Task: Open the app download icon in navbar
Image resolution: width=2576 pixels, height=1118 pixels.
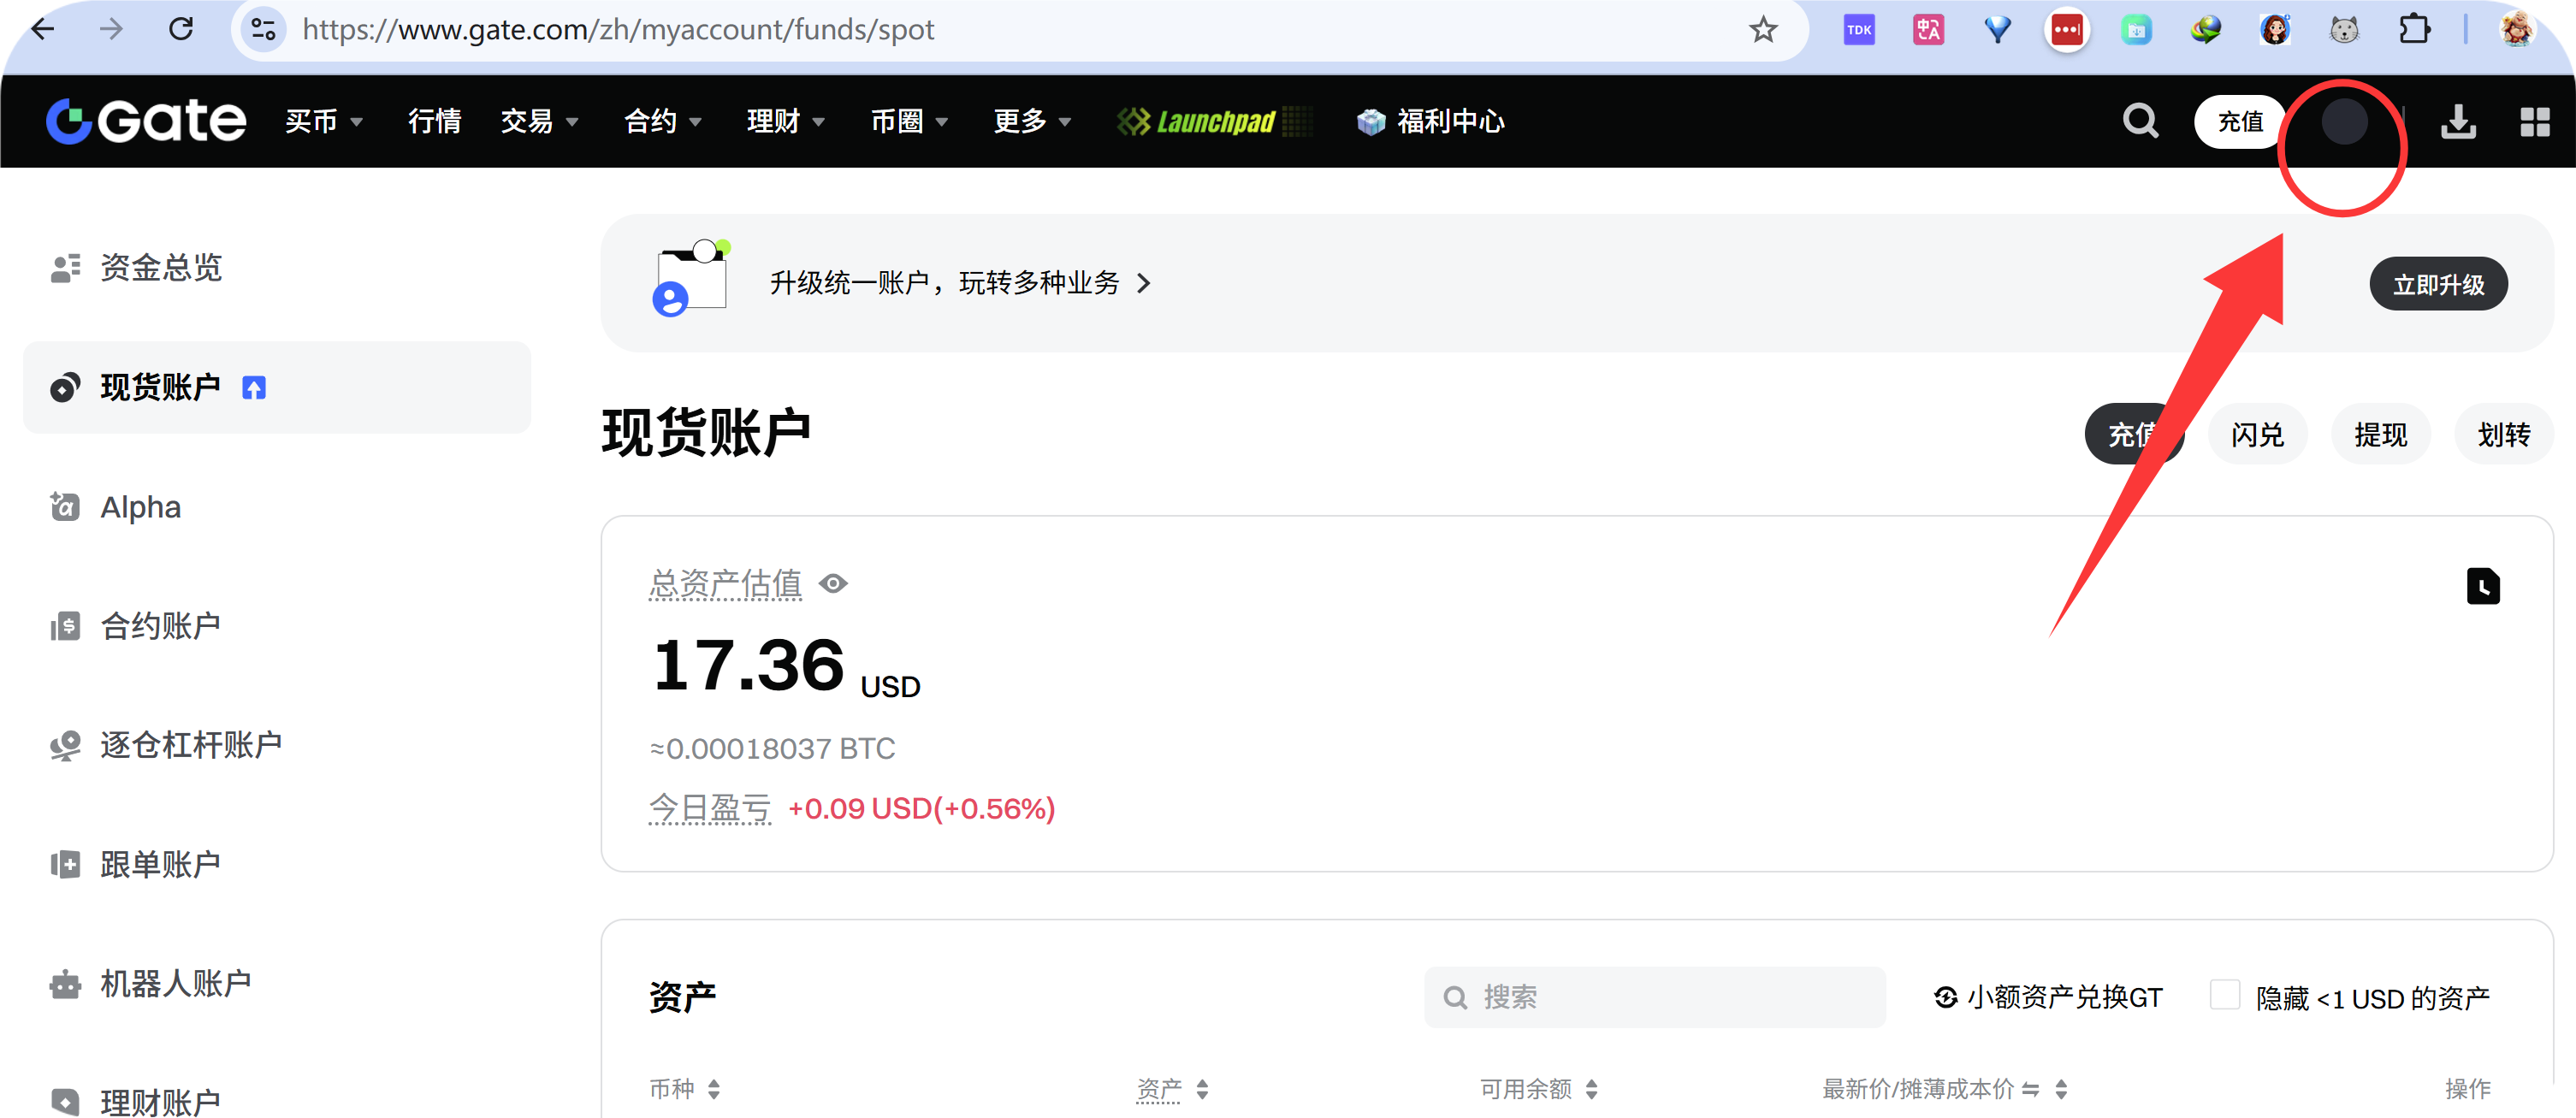Action: pyautogui.click(x=2459, y=121)
